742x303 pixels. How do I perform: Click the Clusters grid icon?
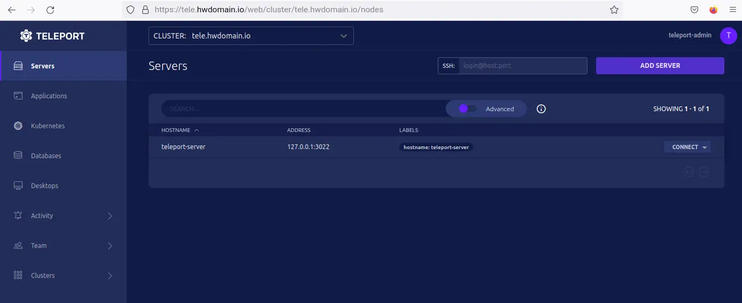pyautogui.click(x=18, y=275)
